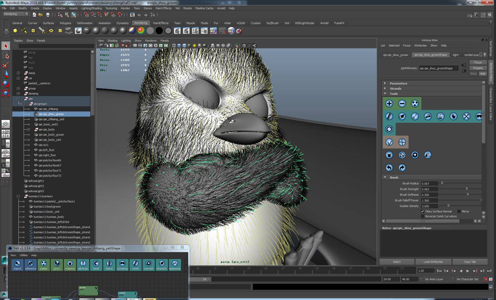The width and height of the screenshot is (496, 300).
Task: Select the Rotate tool in left toolbox
Action: point(5,83)
